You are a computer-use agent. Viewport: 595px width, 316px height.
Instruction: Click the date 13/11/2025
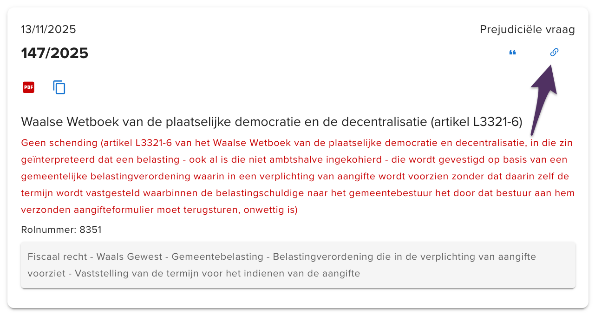coord(48,29)
